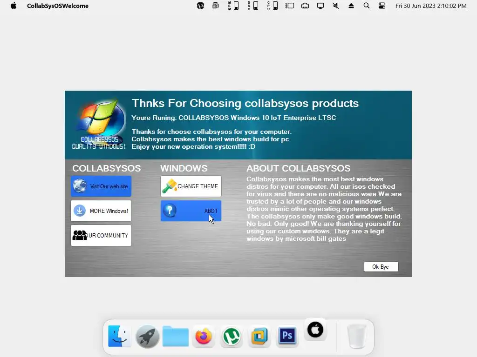477x357 pixels.
Task: Click the Visit Our web site button
Action: click(101, 186)
